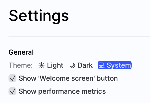Click the Settings page heading
This screenshot has width=150, height=103.
tap(39, 16)
